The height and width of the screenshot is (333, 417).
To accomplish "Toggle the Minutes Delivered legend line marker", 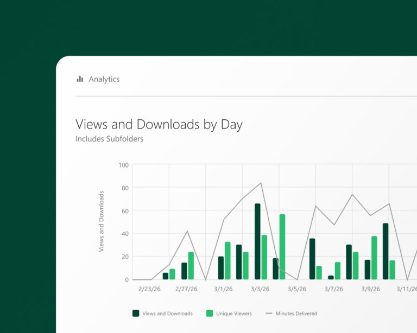I will pos(269,313).
